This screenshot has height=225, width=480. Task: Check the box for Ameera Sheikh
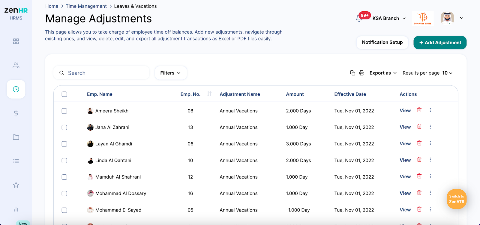coord(64,111)
